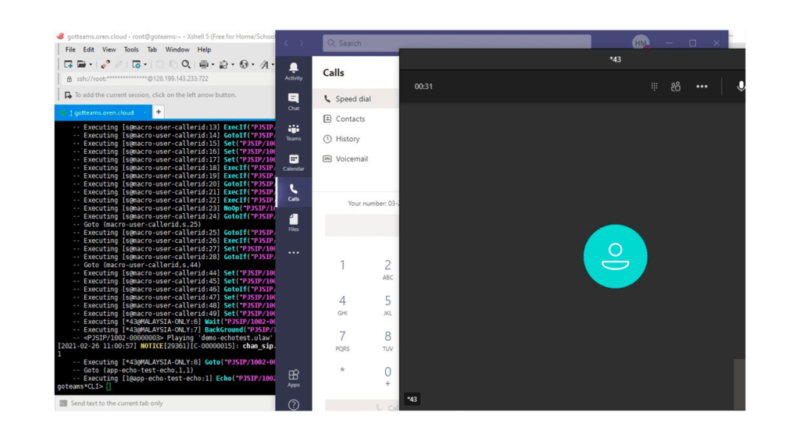Dial digit 4 GHI on the keypad
Viewport: 800px width, 441px height.
click(x=342, y=304)
